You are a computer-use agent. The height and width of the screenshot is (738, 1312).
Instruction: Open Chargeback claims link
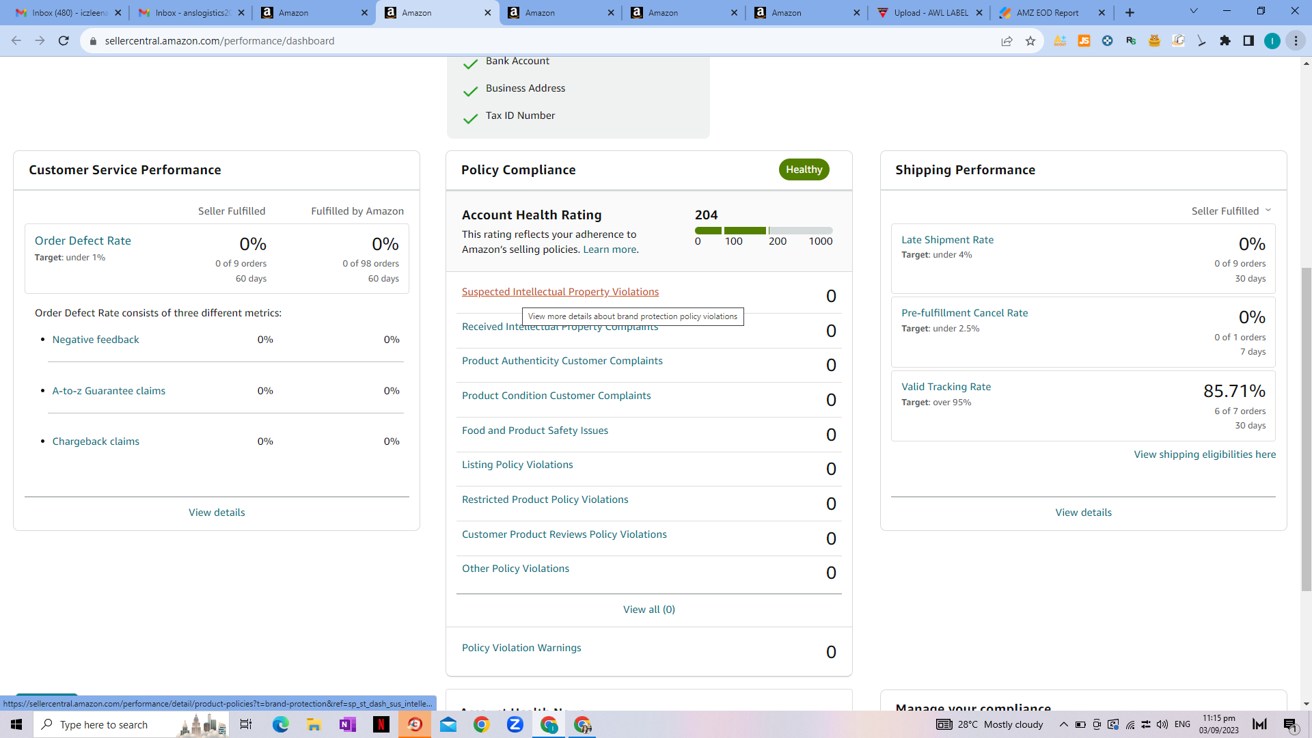point(96,441)
